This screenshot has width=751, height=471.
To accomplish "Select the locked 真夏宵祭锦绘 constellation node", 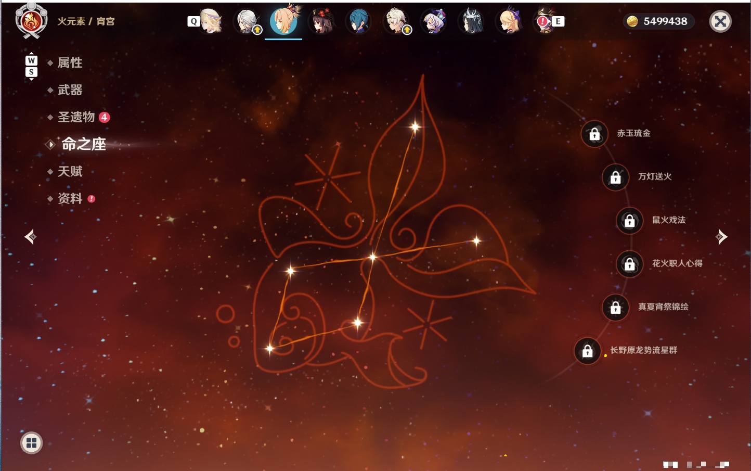I will [616, 308].
